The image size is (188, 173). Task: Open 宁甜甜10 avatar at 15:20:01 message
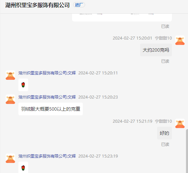[x=180, y=40]
